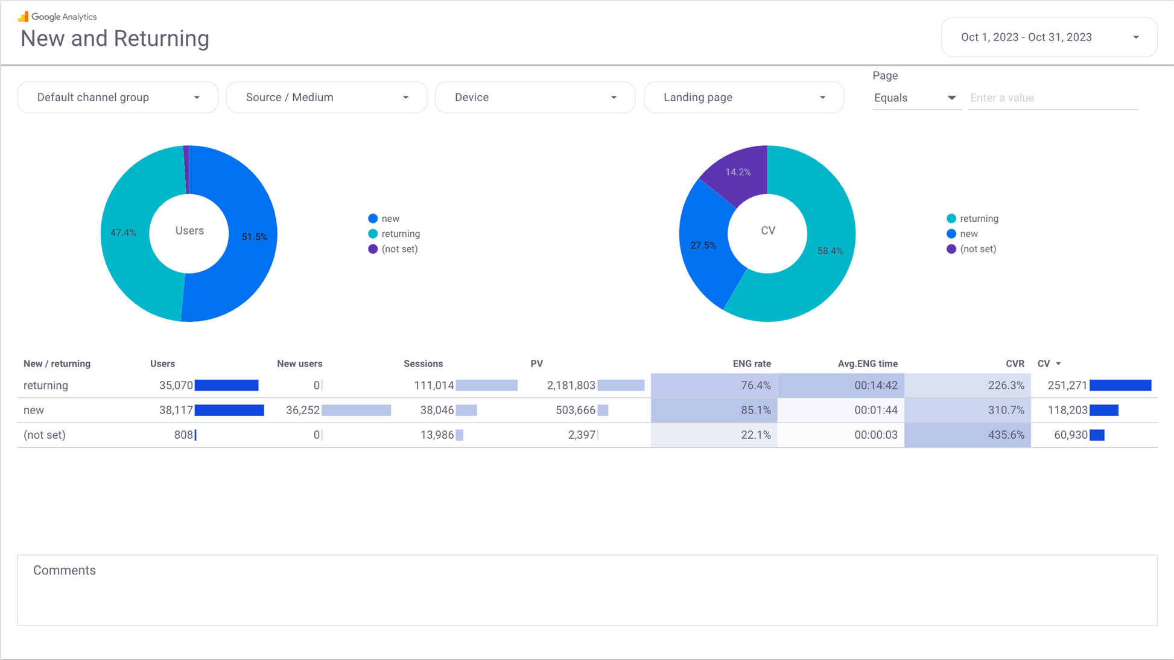Open the Source / Medium dropdown
The width and height of the screenshot is (1174, 660).
(326, 98)
